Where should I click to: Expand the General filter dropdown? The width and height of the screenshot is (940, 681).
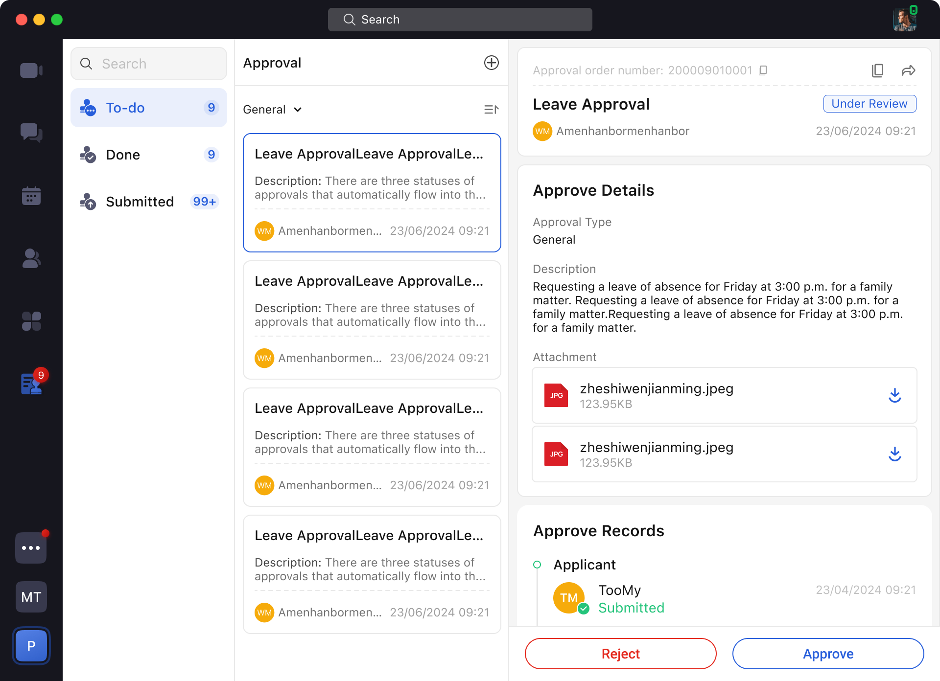tap(273, 110)
